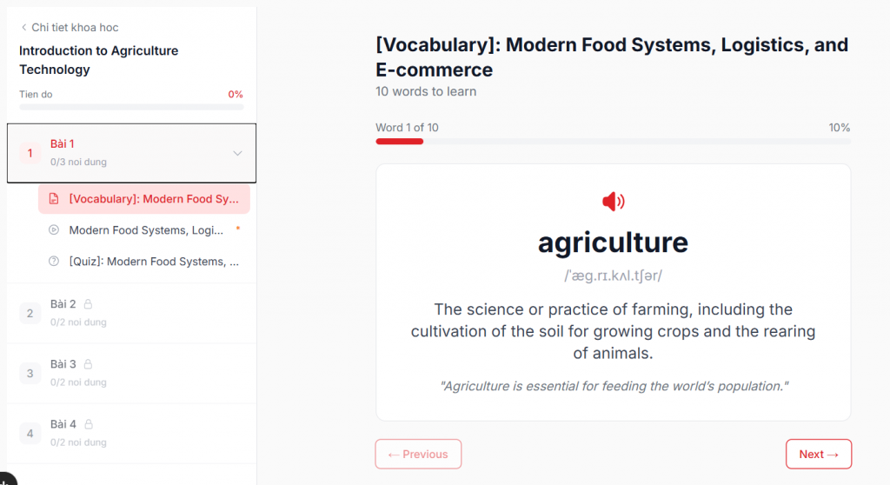Go to the next vocabulary word
Image resolution: width=890 pixels, height=485 pixels.
coord(818,454)
